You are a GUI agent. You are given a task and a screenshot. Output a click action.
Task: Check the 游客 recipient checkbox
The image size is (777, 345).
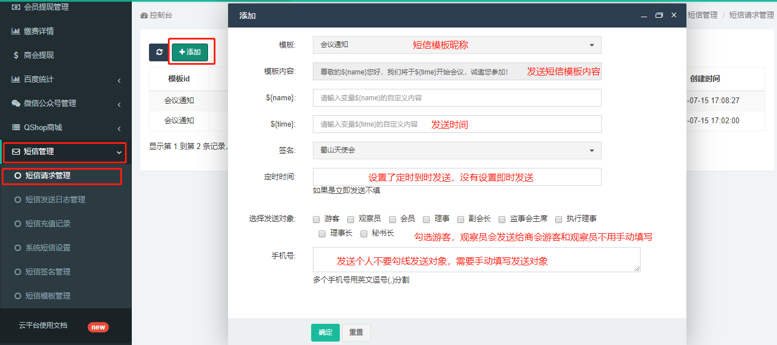[x=316, y=219]
